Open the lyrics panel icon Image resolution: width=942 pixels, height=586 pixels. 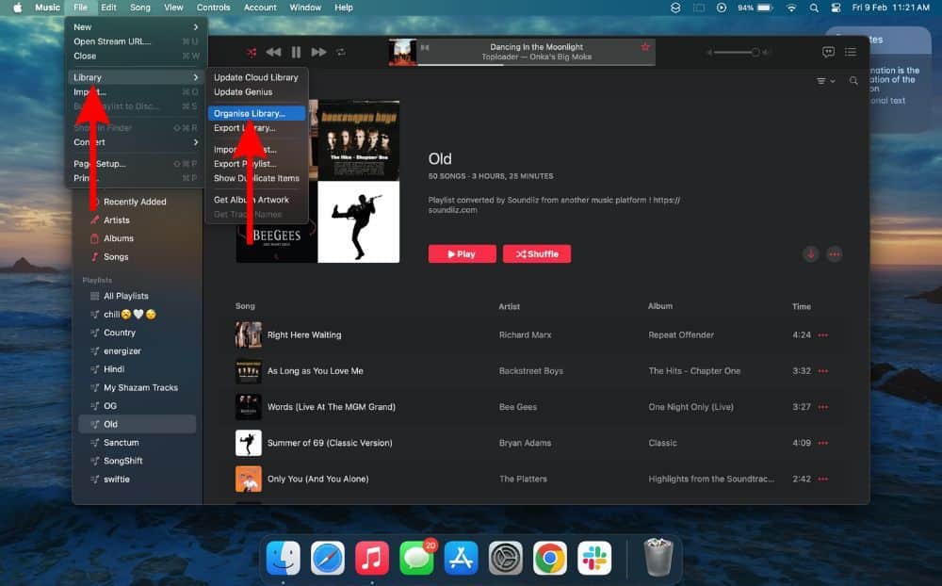coord(828,53)
